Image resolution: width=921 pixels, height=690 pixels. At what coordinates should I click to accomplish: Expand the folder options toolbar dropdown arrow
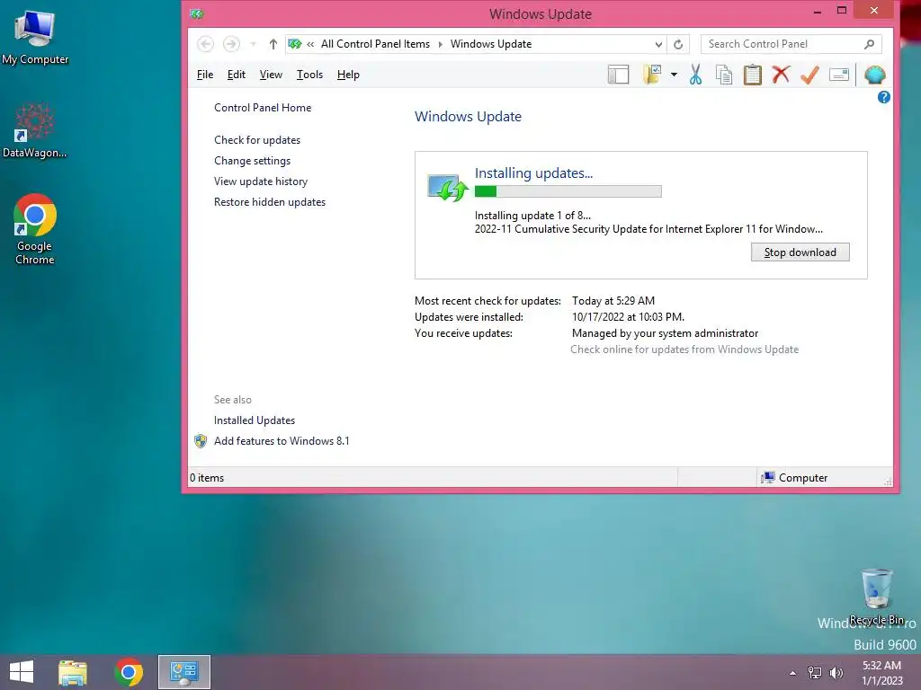point(674,75)
